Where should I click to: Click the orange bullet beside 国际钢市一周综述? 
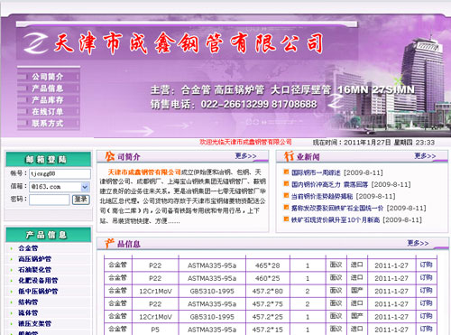pyautogui.click(x=286, y=172)
